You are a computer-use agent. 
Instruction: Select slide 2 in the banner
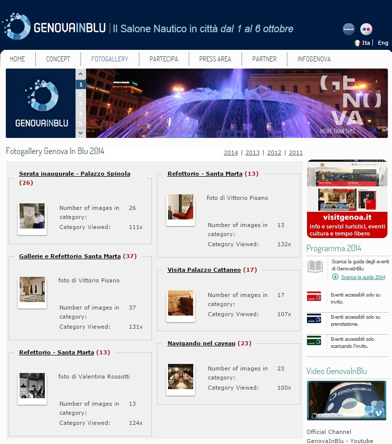[x=81, y=94]
